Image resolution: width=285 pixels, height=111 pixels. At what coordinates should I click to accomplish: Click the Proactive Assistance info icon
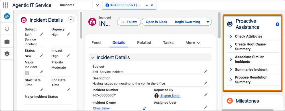point(277,24)
